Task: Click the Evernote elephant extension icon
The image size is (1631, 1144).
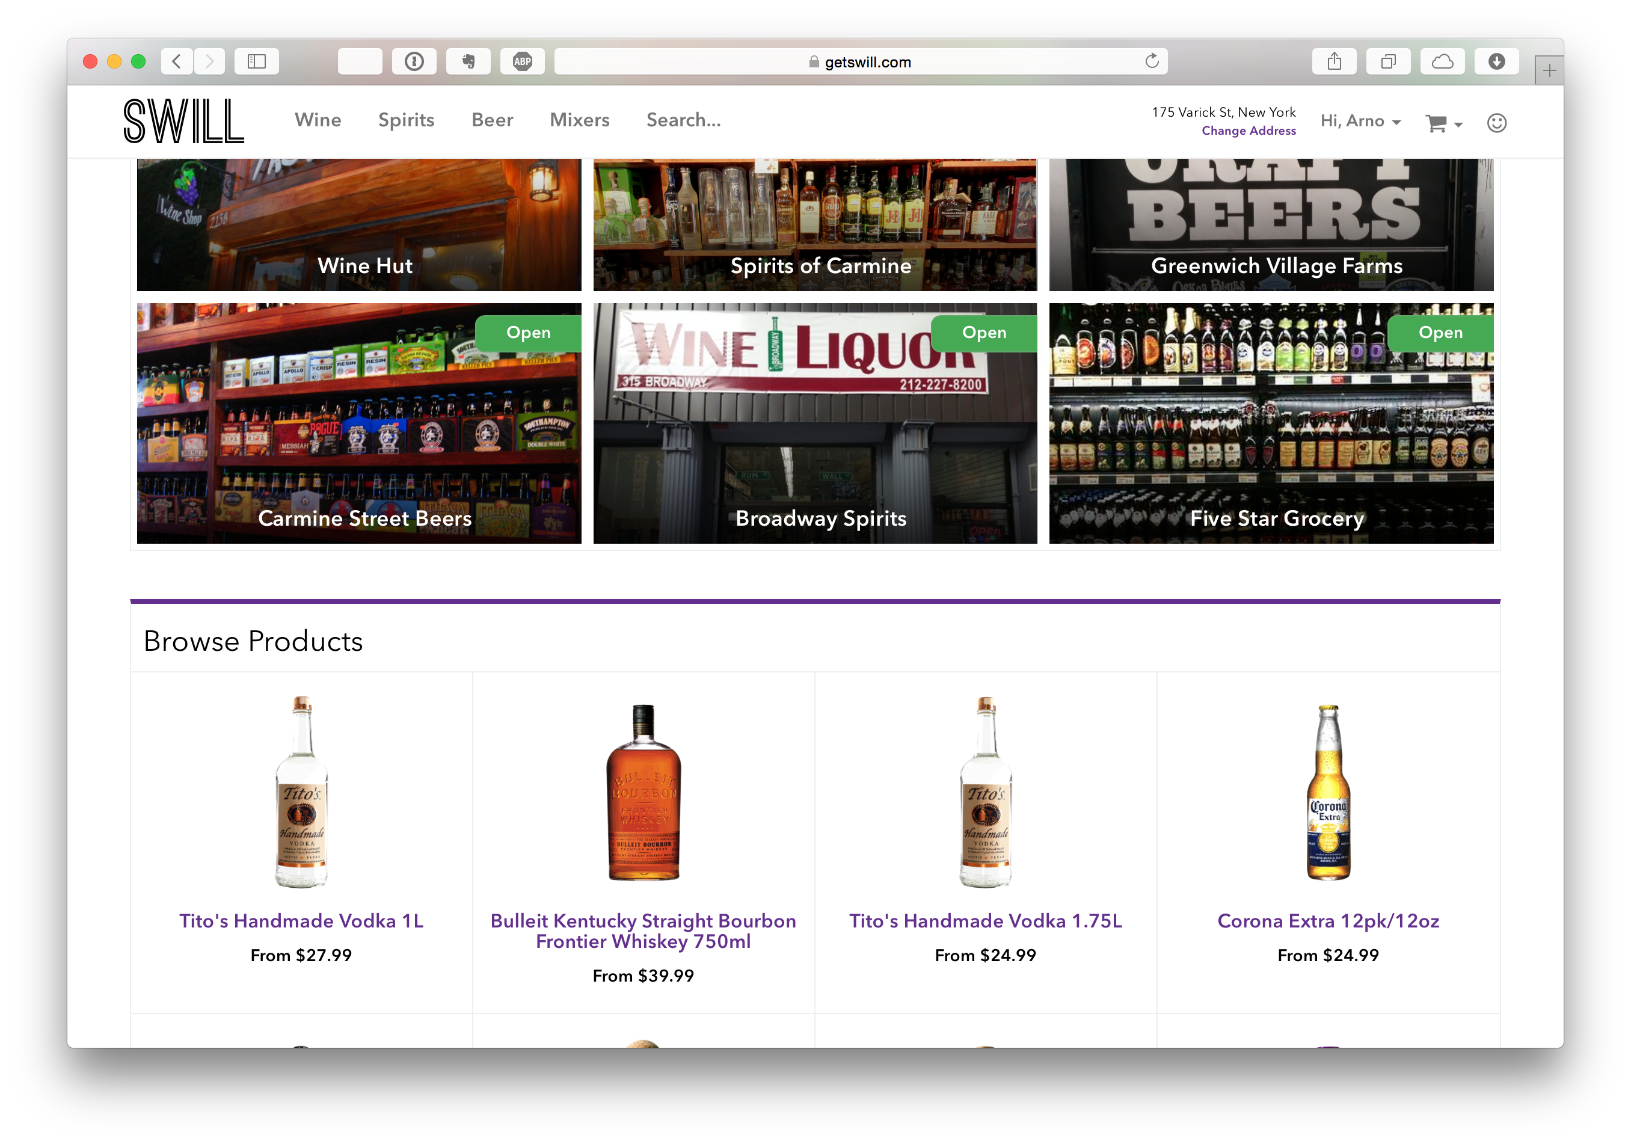Action: [468, 62]
